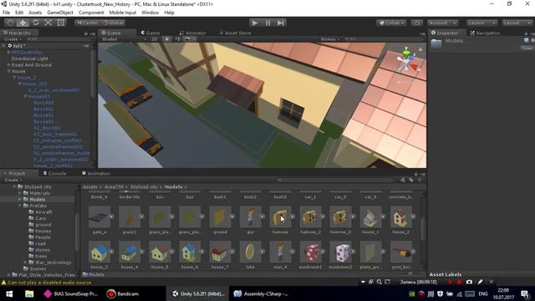Viewport: 535px width, 301px height.
Task: Click Bandicam recording camera icon
Action: pyautogui.click(x=470, y=282)
